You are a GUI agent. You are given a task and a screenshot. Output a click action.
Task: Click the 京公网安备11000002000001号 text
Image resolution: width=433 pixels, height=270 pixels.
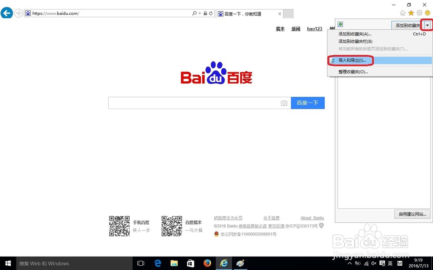pyautogui.click(x=248, y=234)
